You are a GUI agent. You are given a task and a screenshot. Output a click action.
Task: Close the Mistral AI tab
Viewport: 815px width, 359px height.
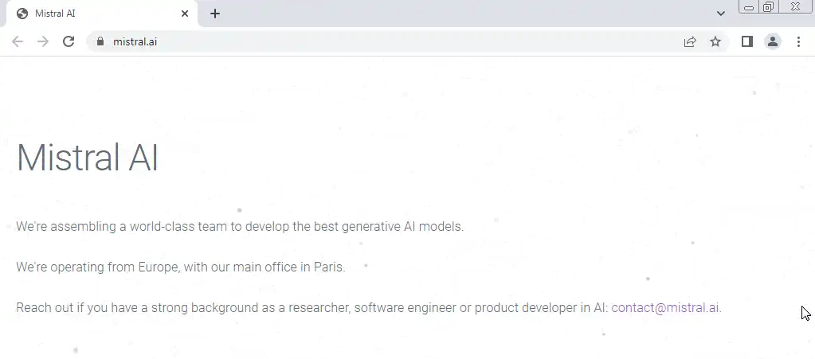click(185, 14)
